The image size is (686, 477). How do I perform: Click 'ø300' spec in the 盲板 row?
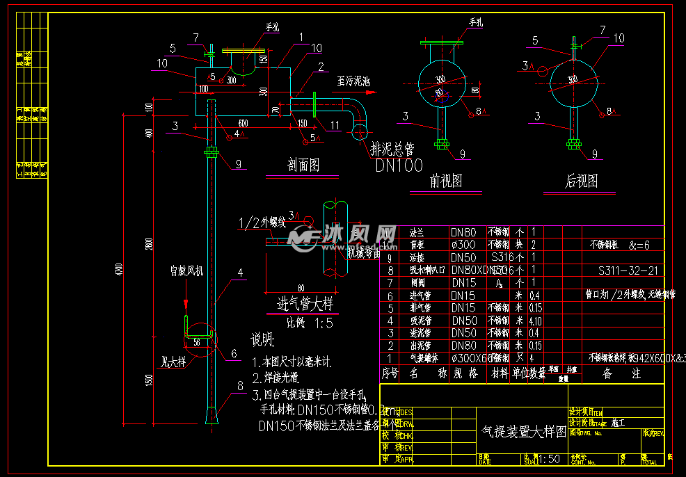click(463, 245)
